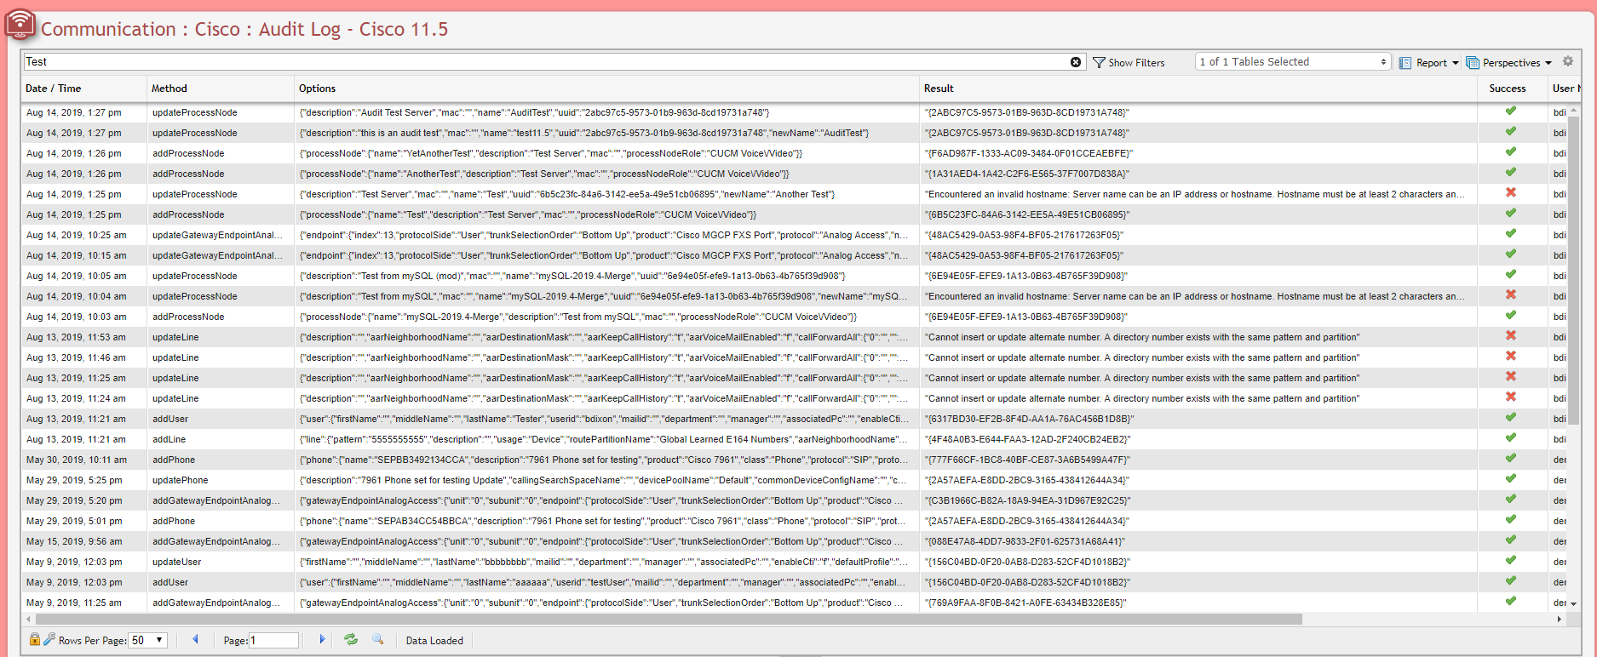Click the Success column header
The width and height of the screenshot is (1597, 657).
[x=1507, y=89]
